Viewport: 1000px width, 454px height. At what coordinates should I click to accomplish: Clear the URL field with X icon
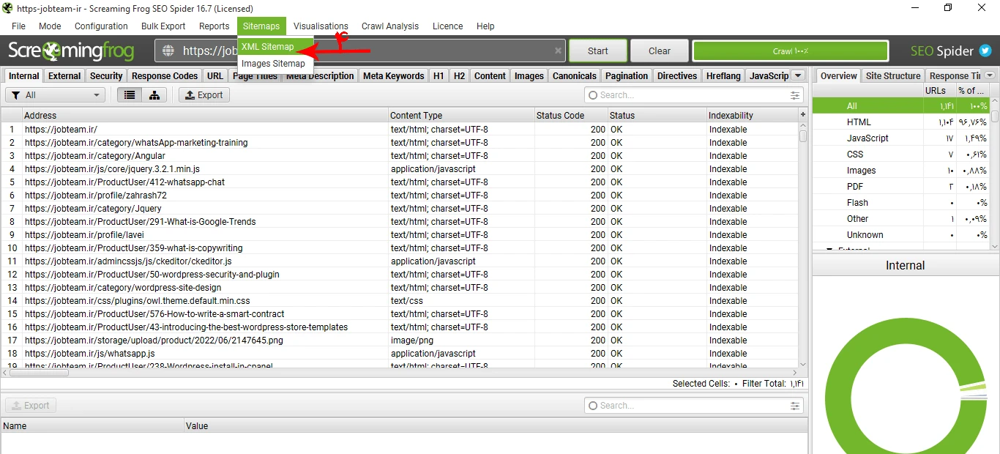click(558, 51)
